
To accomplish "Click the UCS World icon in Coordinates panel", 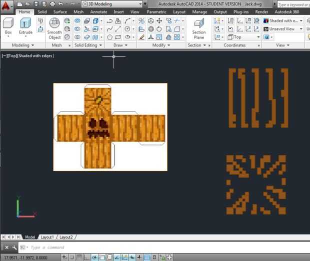I will [x=256, y=21].
